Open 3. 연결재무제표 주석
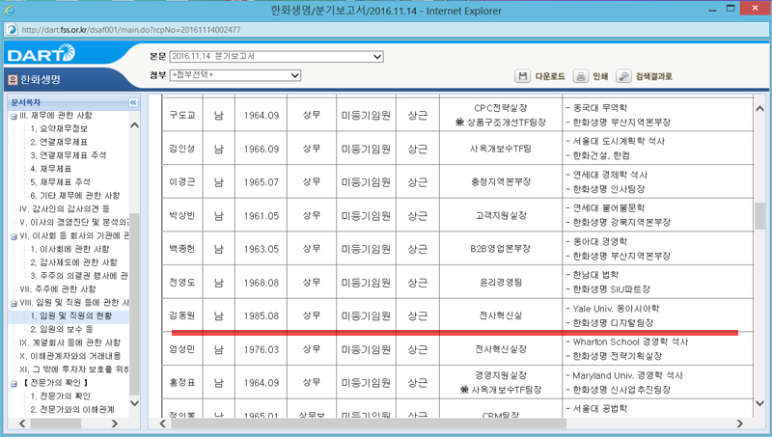Image resolution: width=772 pixels, height=437 pixels. pyautogui.click(x=68, y=155)
